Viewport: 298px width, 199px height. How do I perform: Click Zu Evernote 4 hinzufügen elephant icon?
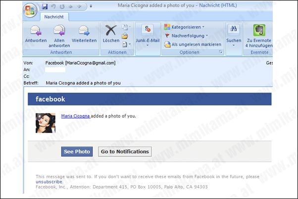pyautogui.click(x=259, y=30)
